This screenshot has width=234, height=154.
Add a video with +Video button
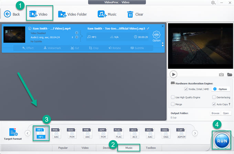[38, 14]
